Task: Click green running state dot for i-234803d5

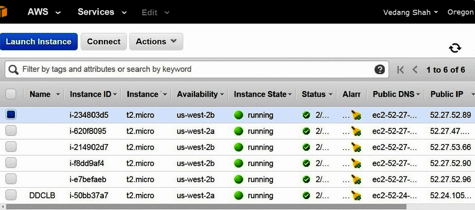Action: click(239, 115)
